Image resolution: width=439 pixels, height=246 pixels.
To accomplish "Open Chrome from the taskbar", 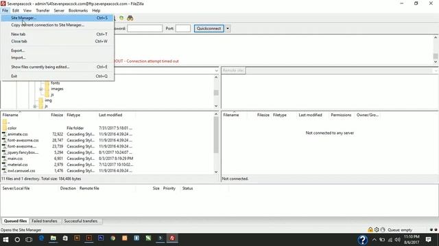I will (x=112, y=238).
